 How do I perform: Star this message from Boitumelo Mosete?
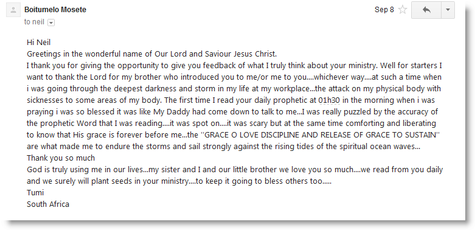402,10
